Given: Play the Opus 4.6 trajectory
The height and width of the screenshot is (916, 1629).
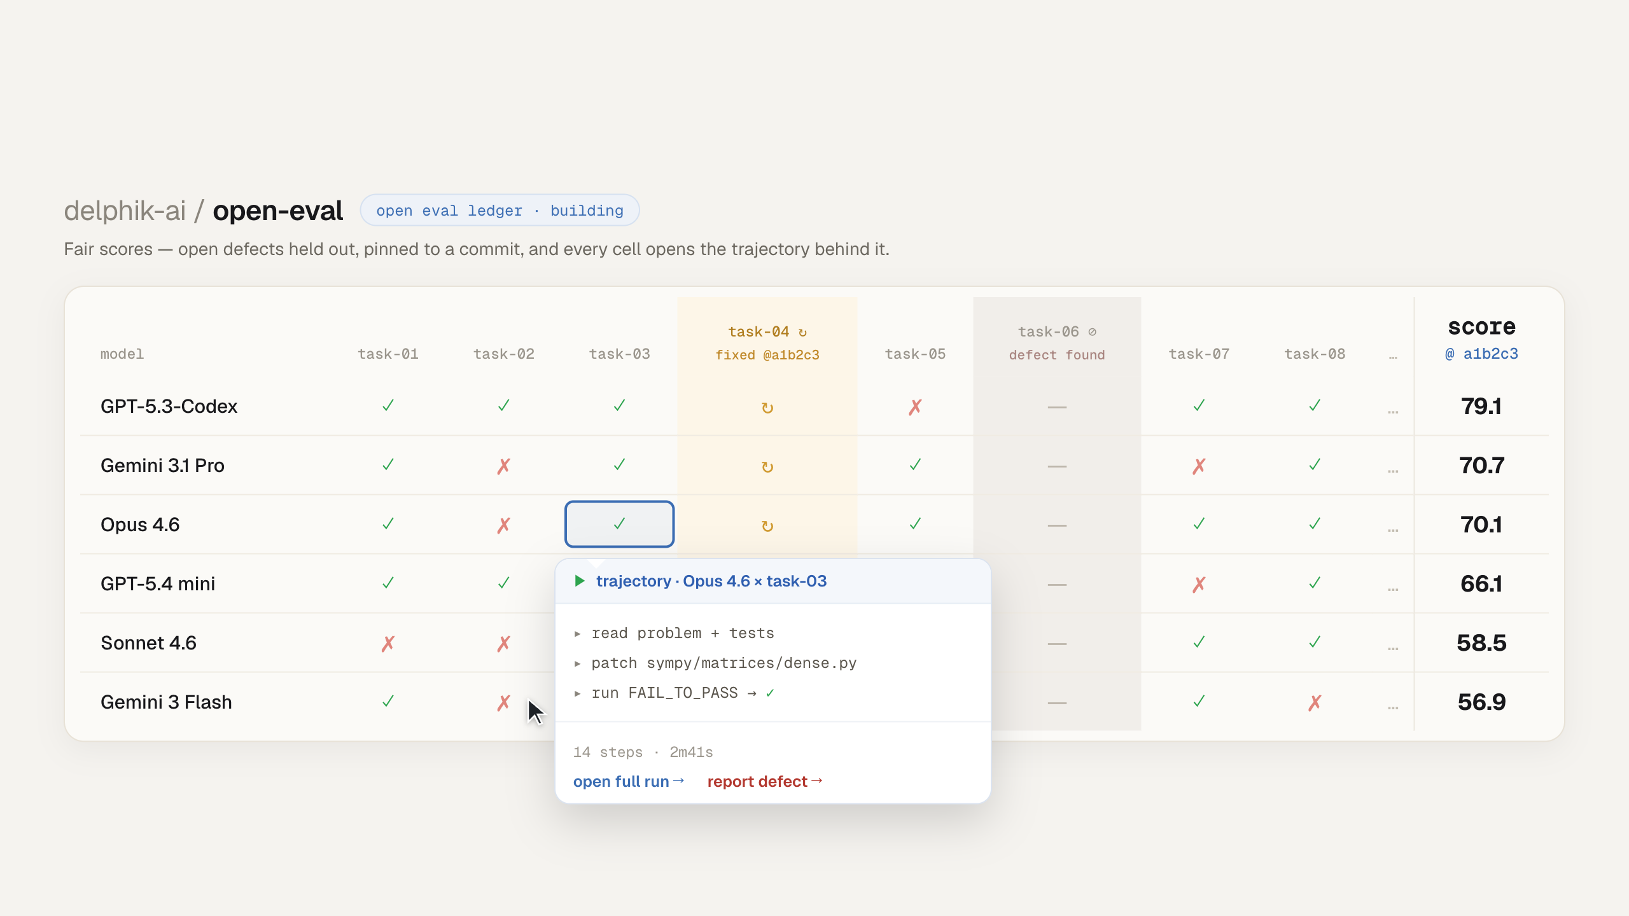Looking at the screenshot, I should coord(580,581).
